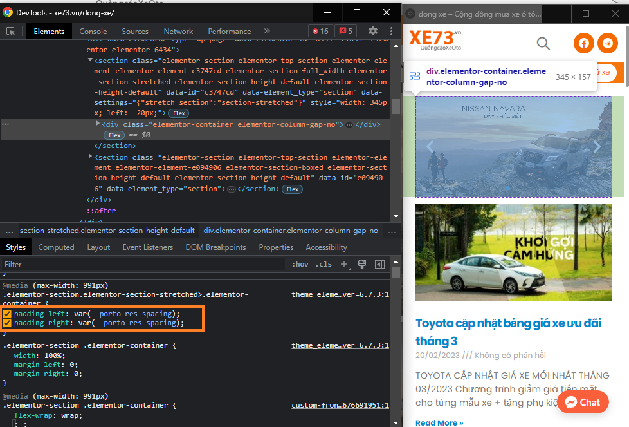The width and height of the screenshot is (629, 427).
Task: Open the Event Listeners pane
Action: pyautogui.click(x=148, y=247)
